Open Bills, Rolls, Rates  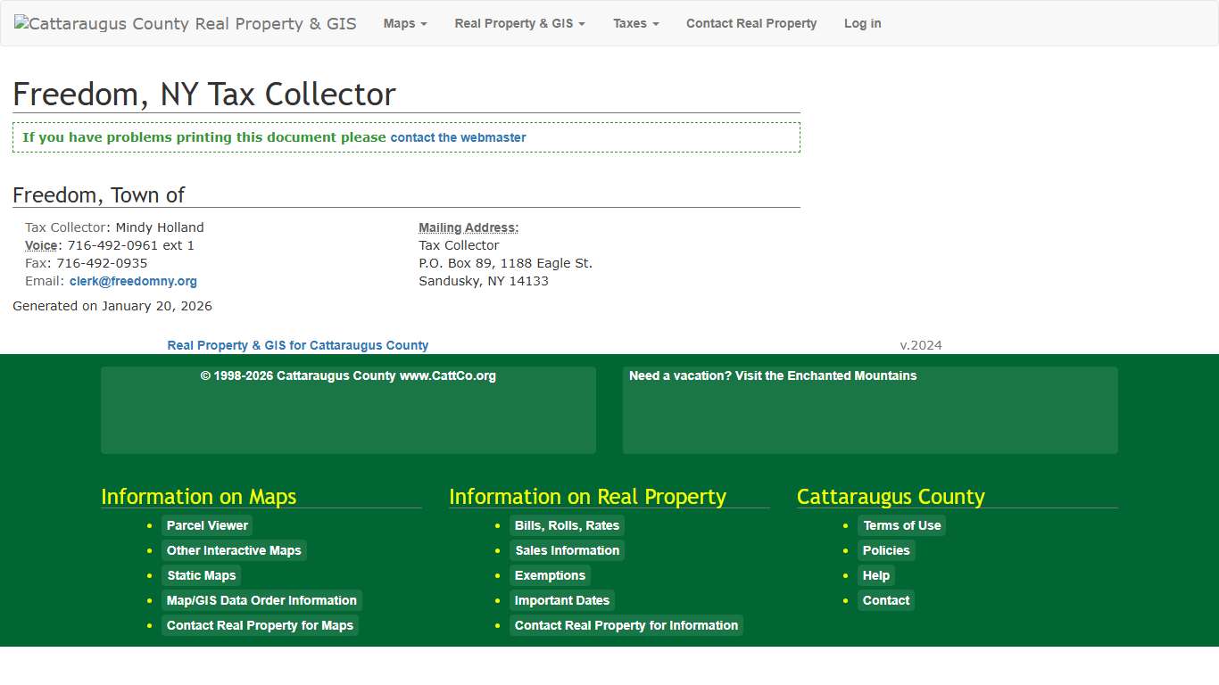point(567,525)
